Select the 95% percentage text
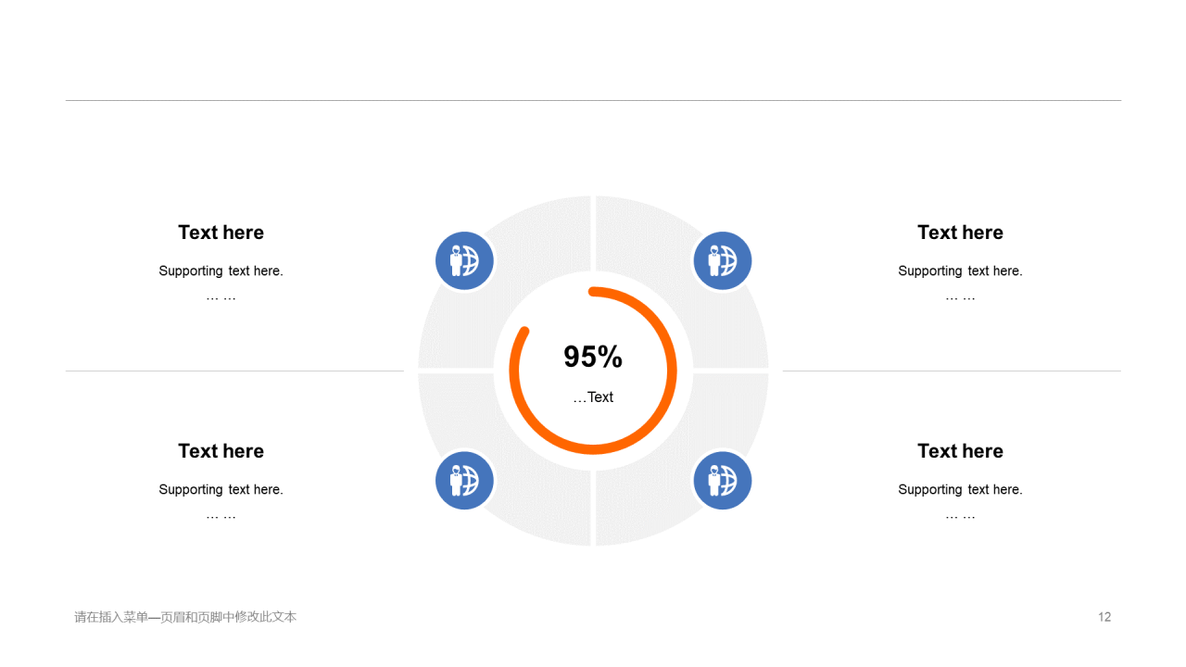The image size is (1186, 667). (x=593, y=357)
